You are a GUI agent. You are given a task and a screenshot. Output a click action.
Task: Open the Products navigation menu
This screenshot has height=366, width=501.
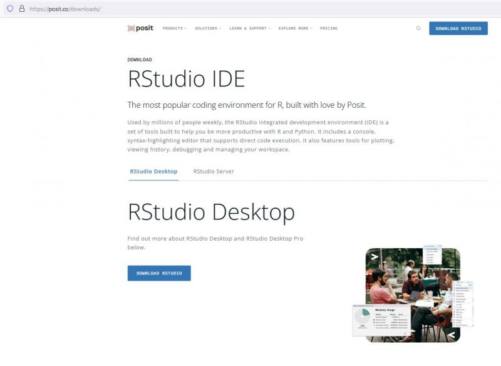pos(172,28)
